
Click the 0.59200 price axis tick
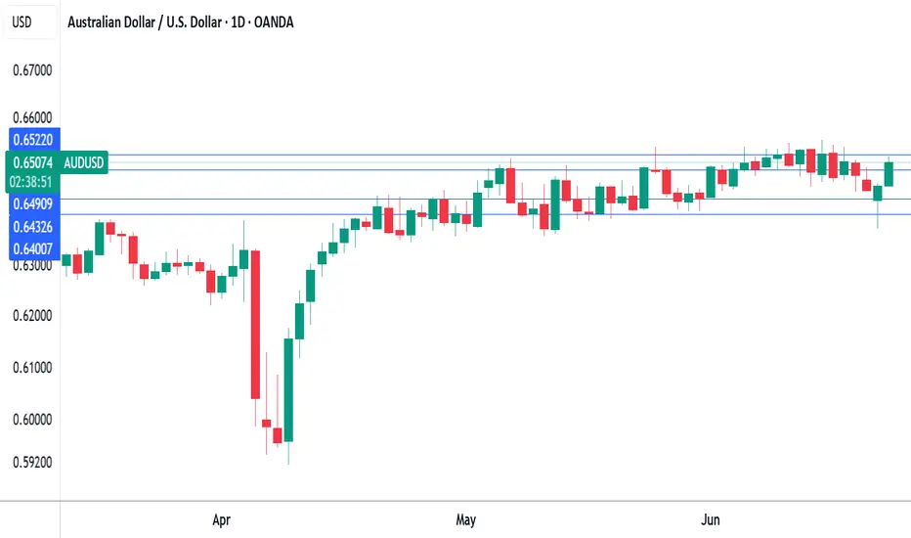pyautogui.click(x=32, y=463)
